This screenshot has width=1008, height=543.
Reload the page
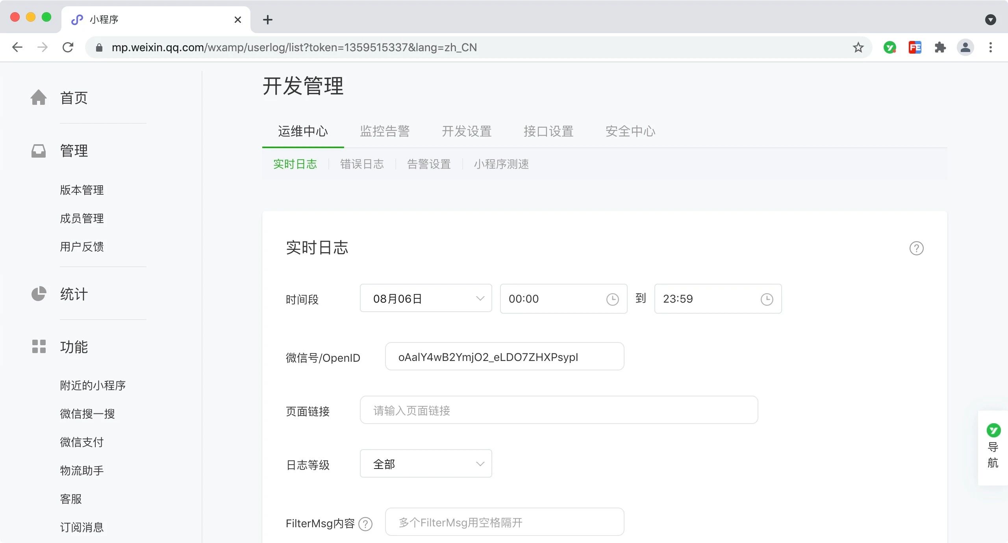pyautogui.click(x=68, y=48)
